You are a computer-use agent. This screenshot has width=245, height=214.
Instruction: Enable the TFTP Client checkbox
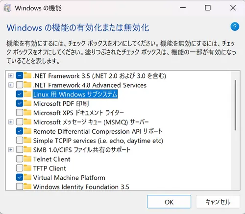click(x=20, y=168)
